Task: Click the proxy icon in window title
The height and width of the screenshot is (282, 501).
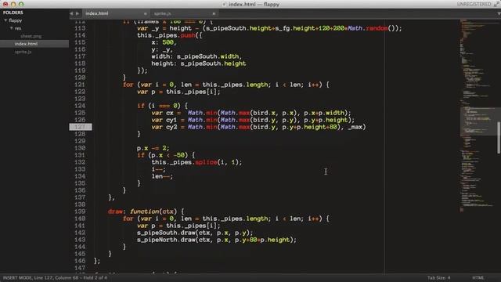Action: (x=225, y=4)
